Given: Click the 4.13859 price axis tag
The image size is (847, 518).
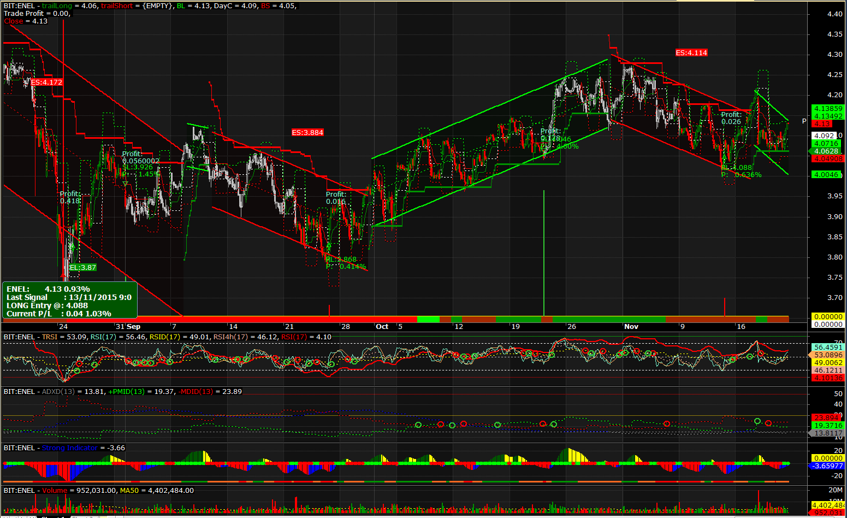Looking at the screenshot, I should point(828,109).
